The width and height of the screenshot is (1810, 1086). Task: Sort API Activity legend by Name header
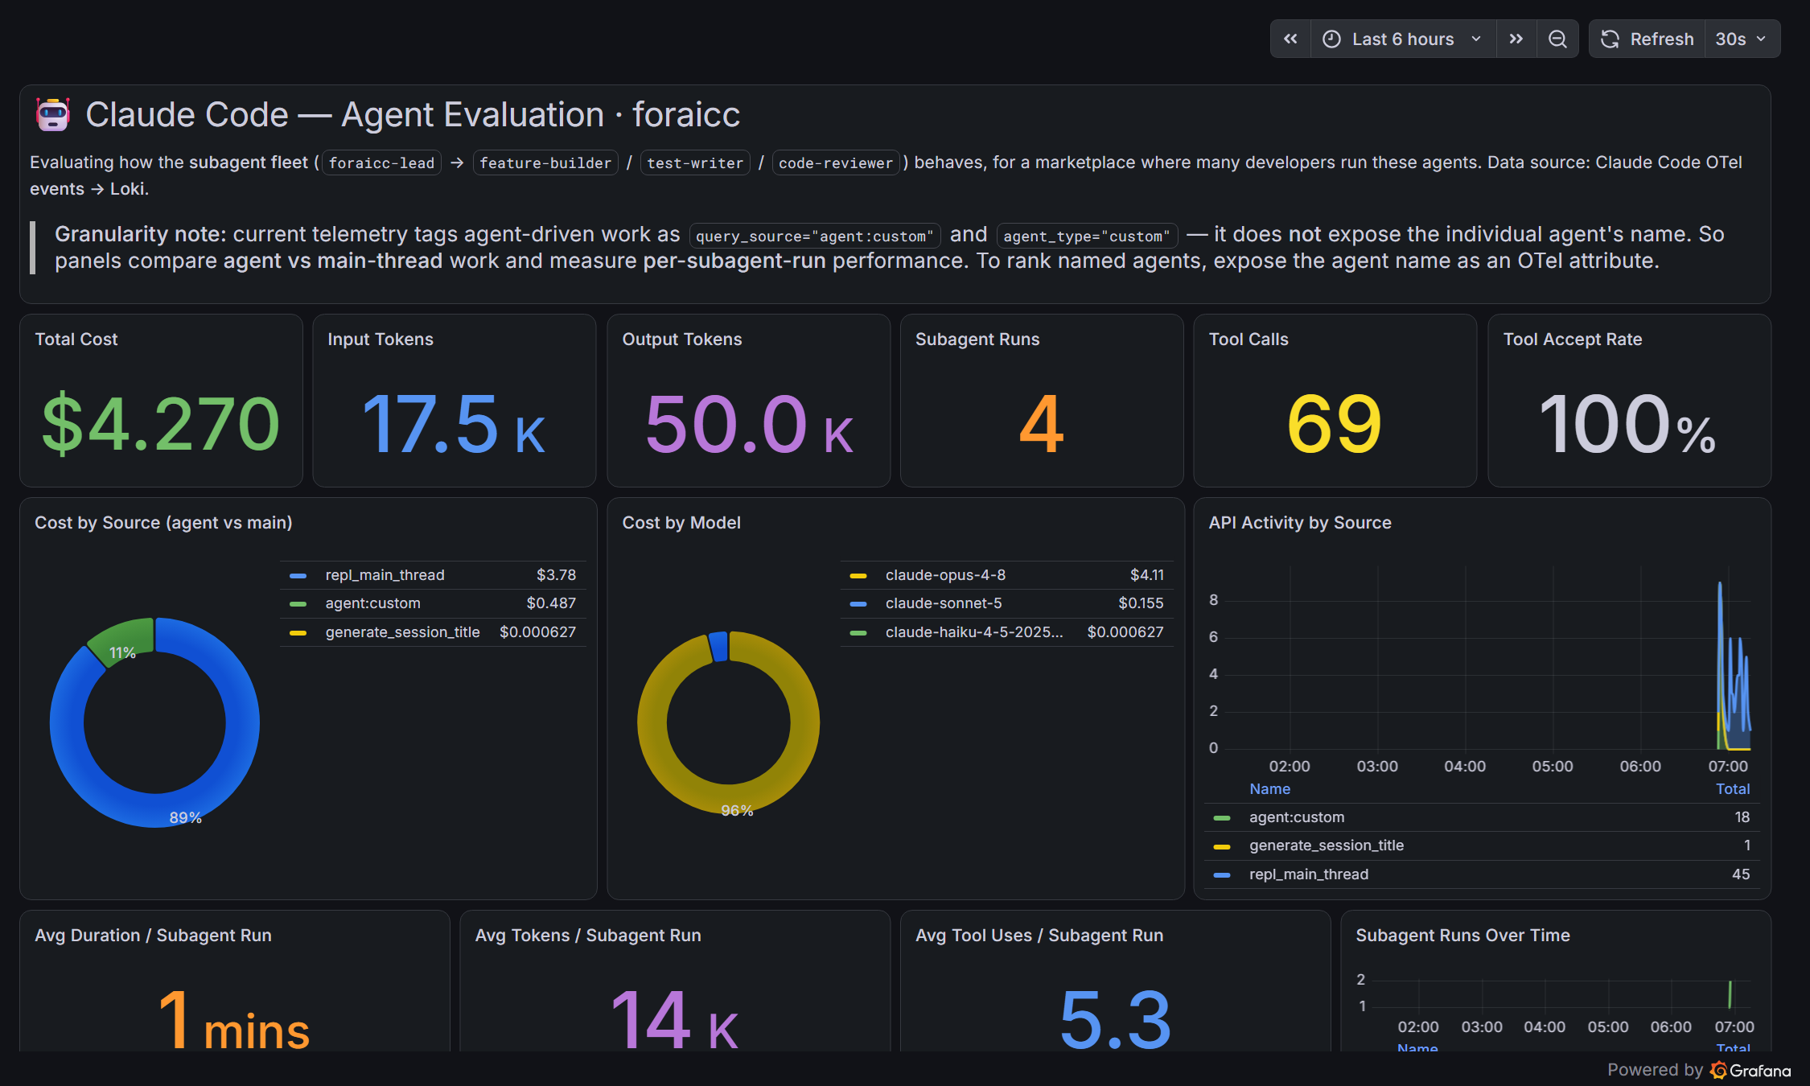click(1269, 789)
